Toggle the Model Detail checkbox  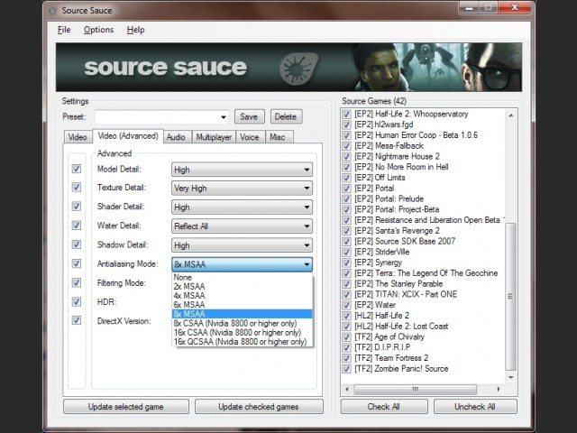pos(77,169)
